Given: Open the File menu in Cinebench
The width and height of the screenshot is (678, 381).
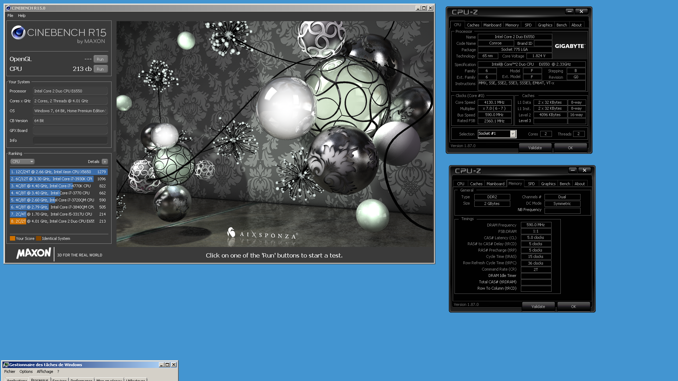Looking at the screenshot, I should (x=10, y=16).
